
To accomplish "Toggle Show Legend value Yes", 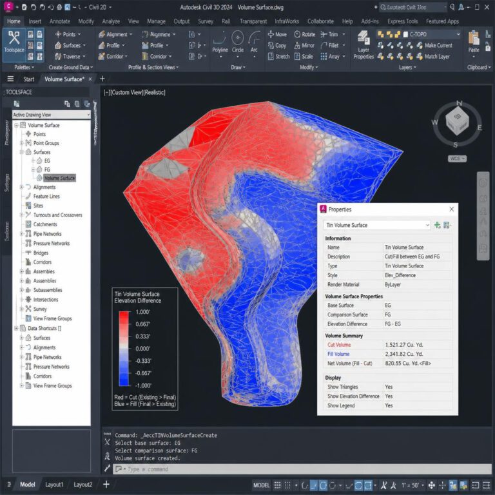I will (389, 405).
